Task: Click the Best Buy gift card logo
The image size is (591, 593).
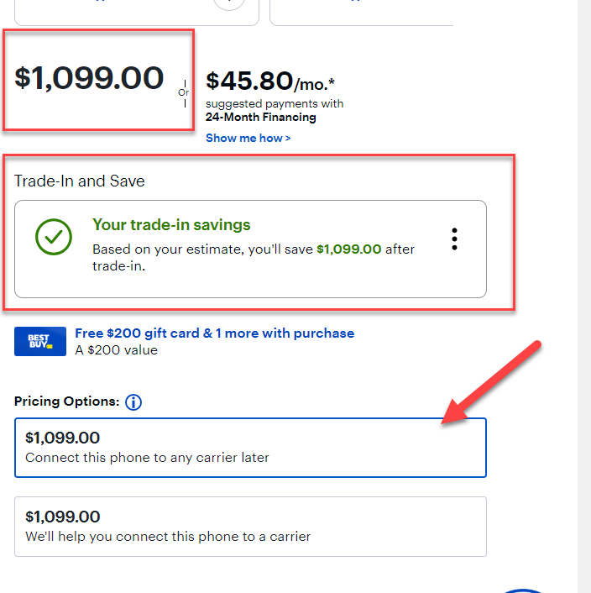Action: pos(40,341)
